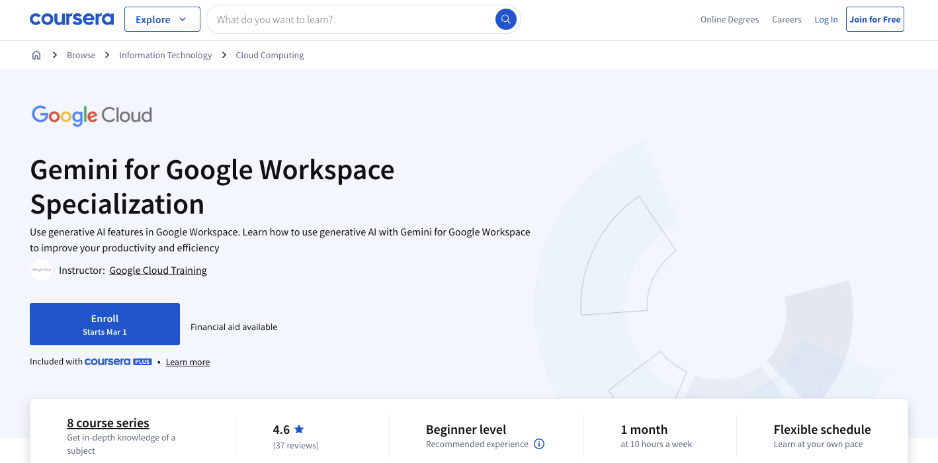Open the Google Cloud Training instructor link
The width and height of the screenshot is (938, 463).
[157, 270]
